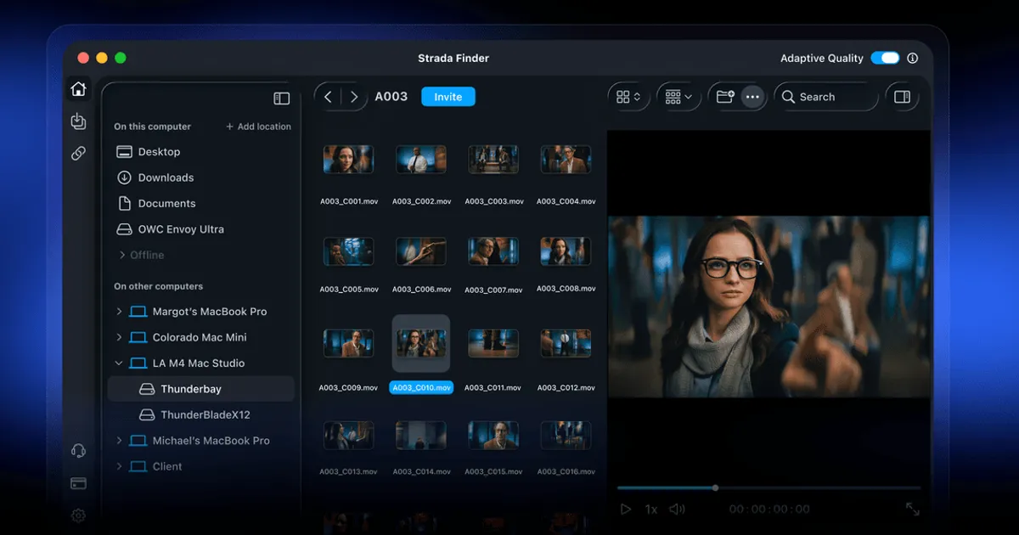Select A003_C008.mov thumbnail
The width and height of the screenshot is (1019, 535).
566,251
